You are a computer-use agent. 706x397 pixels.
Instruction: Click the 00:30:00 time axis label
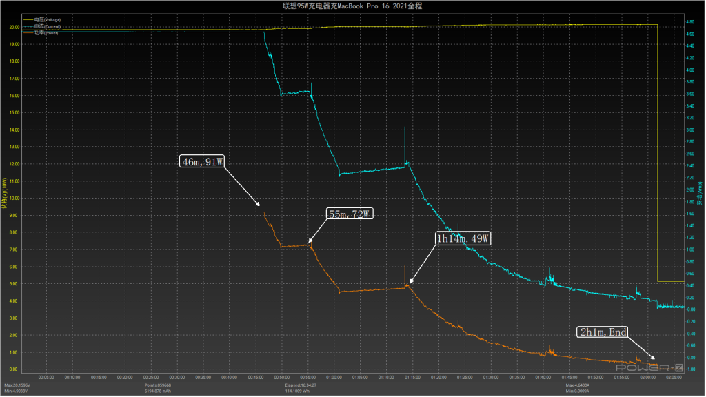177,378
